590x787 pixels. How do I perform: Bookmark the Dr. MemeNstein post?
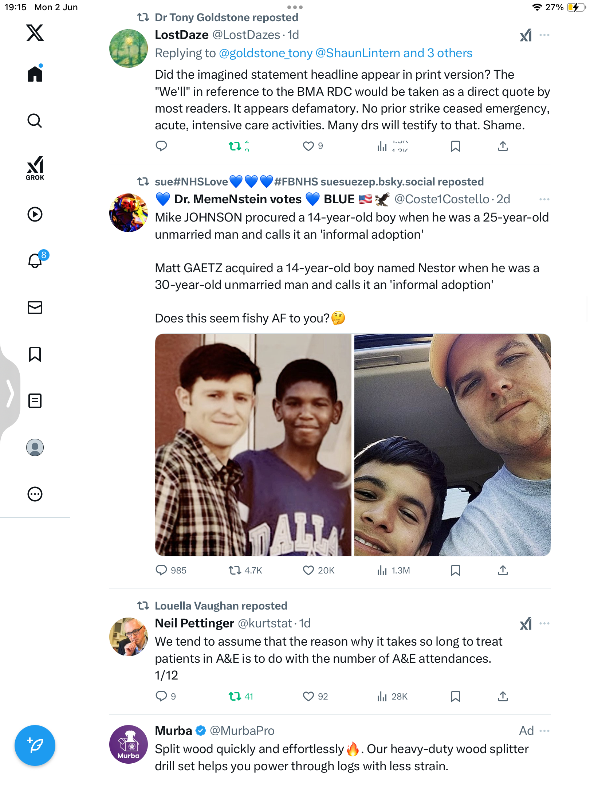[455, 570]
